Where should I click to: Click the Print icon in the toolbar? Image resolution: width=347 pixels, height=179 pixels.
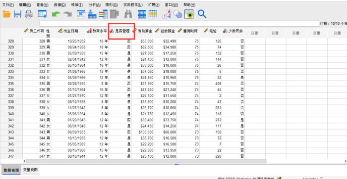[29, 14]
